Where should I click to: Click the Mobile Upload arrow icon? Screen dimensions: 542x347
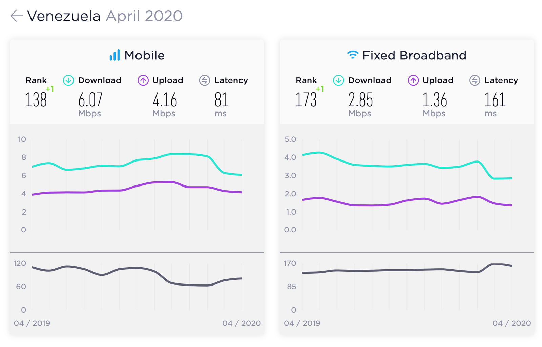click(143, 80)
